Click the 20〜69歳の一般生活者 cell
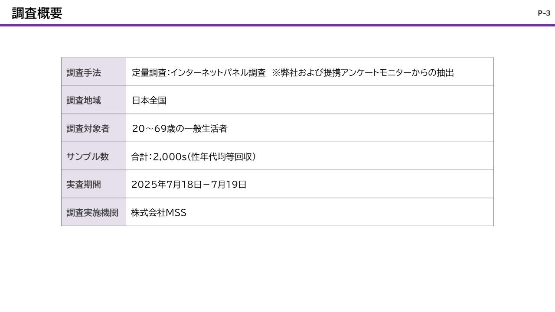The image size is (555, 312). tap(180, 129)
